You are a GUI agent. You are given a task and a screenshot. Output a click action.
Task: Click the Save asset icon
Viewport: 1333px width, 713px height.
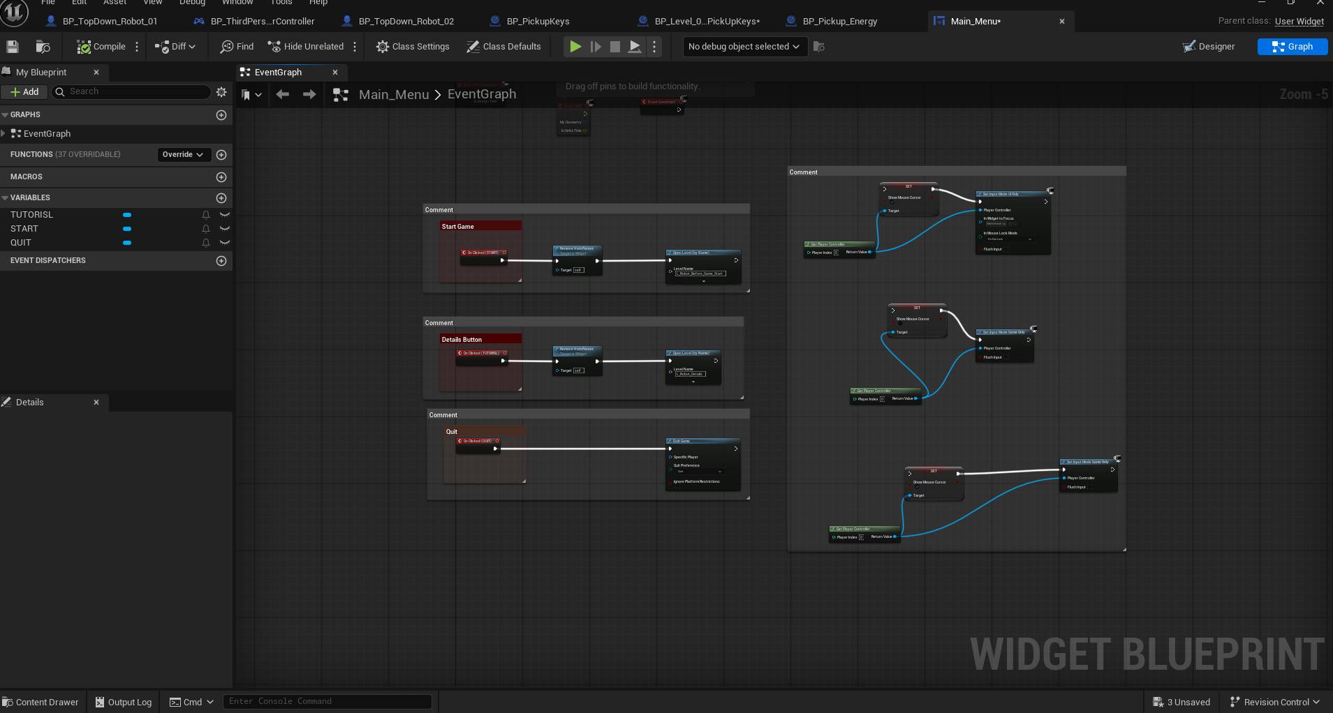[x=13, y=47]
